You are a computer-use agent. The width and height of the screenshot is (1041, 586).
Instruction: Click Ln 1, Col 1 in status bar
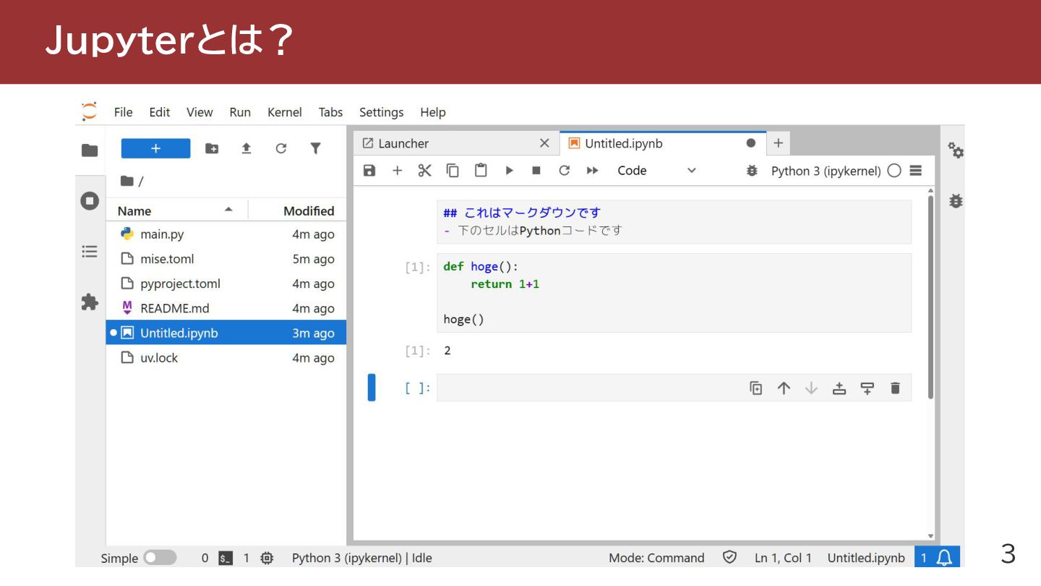(x=783, y=558)
